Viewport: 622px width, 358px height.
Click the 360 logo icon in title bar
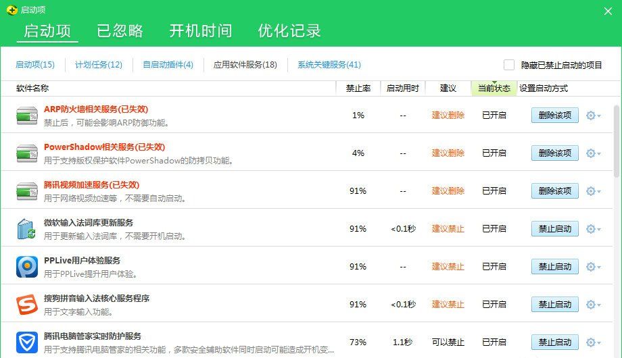pos(12,10)
